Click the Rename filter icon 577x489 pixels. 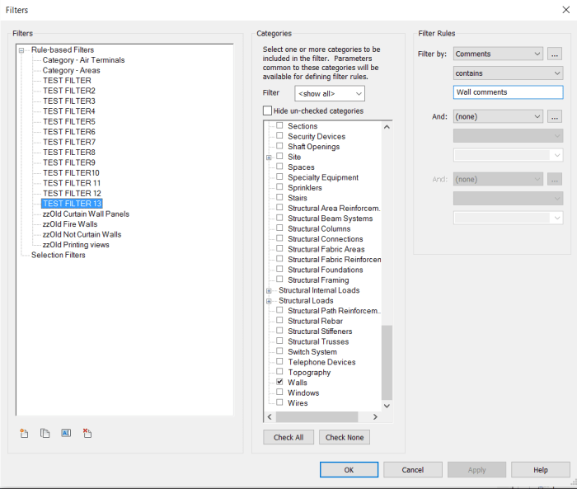click(66, 433)
